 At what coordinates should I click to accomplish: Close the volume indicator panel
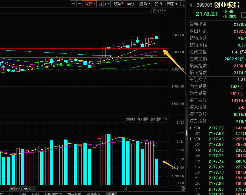point(166,119)
